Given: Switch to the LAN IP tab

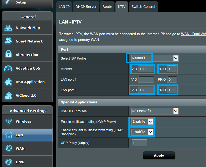Looking at the screenshot, I should coord(64,6).
